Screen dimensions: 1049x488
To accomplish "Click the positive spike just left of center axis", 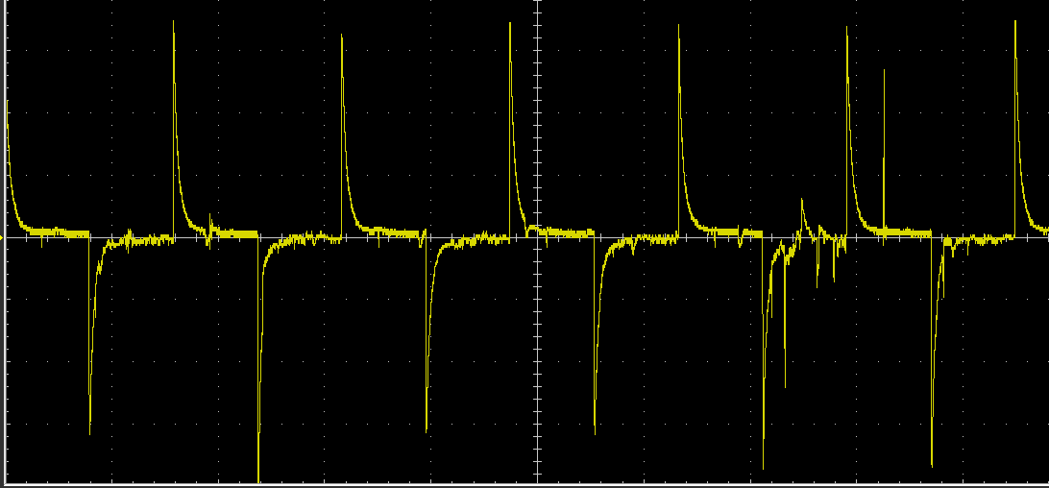I will point(510,25).
